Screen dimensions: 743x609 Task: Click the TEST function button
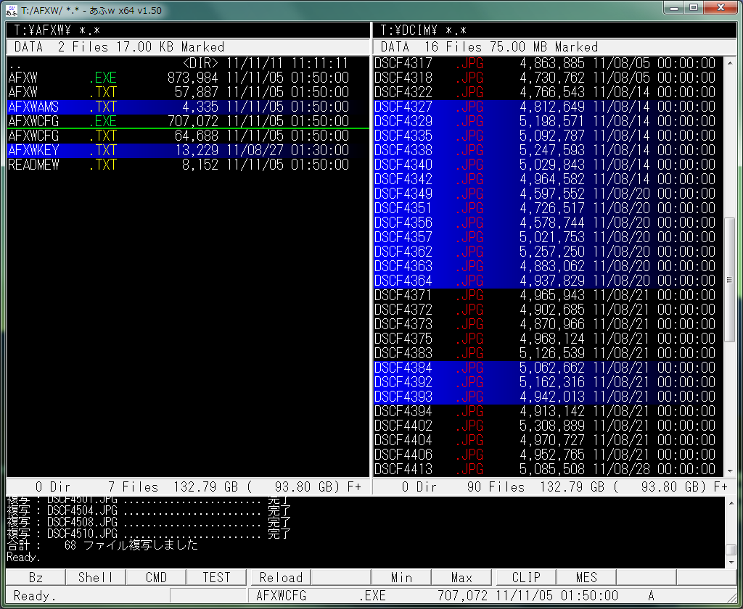coord(215,577)
